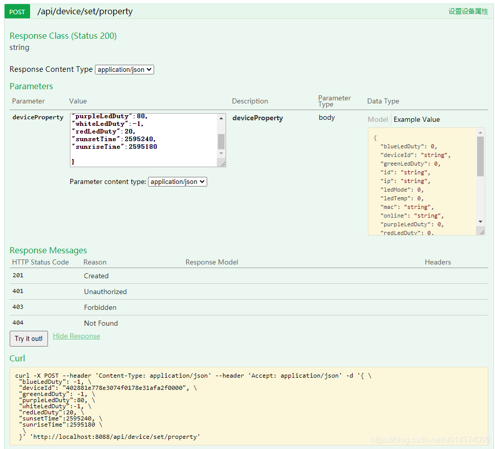This screenshot has width=495, height=449.
Task: Click the example value scrollbar down arrow
Action: tap(481, 222)
